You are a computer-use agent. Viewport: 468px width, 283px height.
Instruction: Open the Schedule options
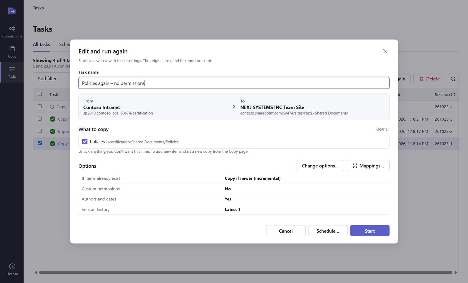click(x=328, y=231)
